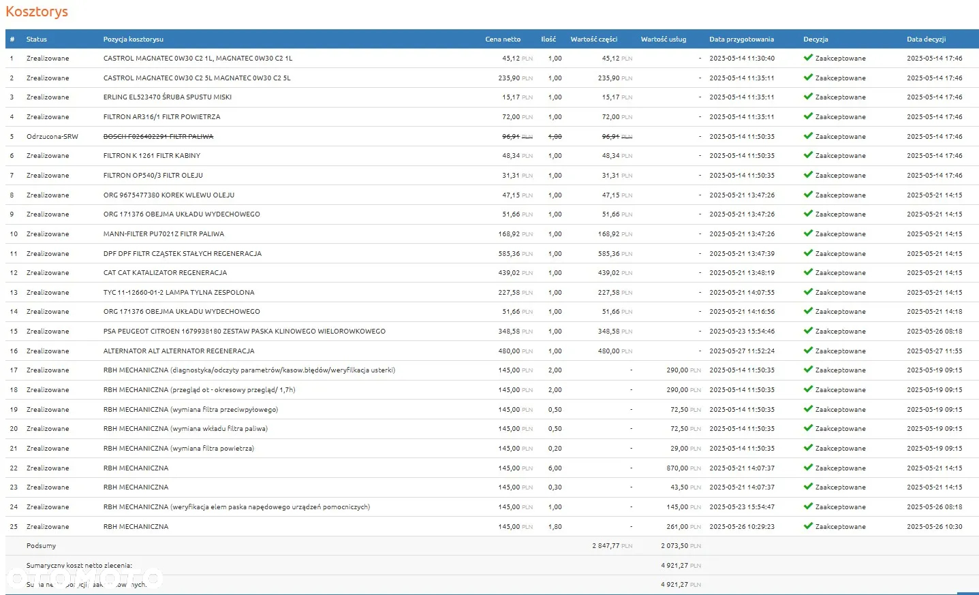Click checkmark in PSA PEUGEOT CITROEN pasek row
The width and height of the screenshot is (979, 595).
click(x=808, y=331)
